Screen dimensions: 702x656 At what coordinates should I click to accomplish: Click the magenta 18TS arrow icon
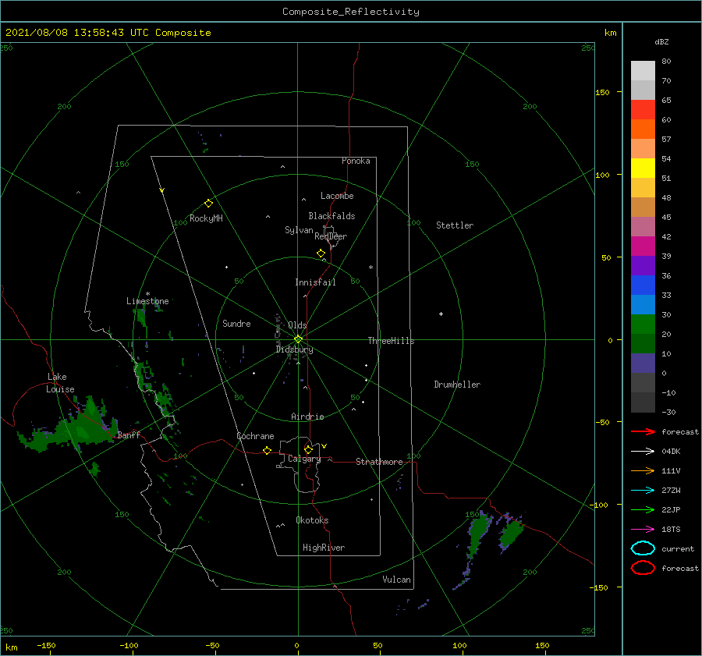[643, 530]
